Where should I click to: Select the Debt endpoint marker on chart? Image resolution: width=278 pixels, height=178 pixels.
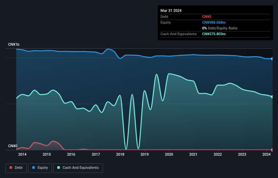(272, 150)
